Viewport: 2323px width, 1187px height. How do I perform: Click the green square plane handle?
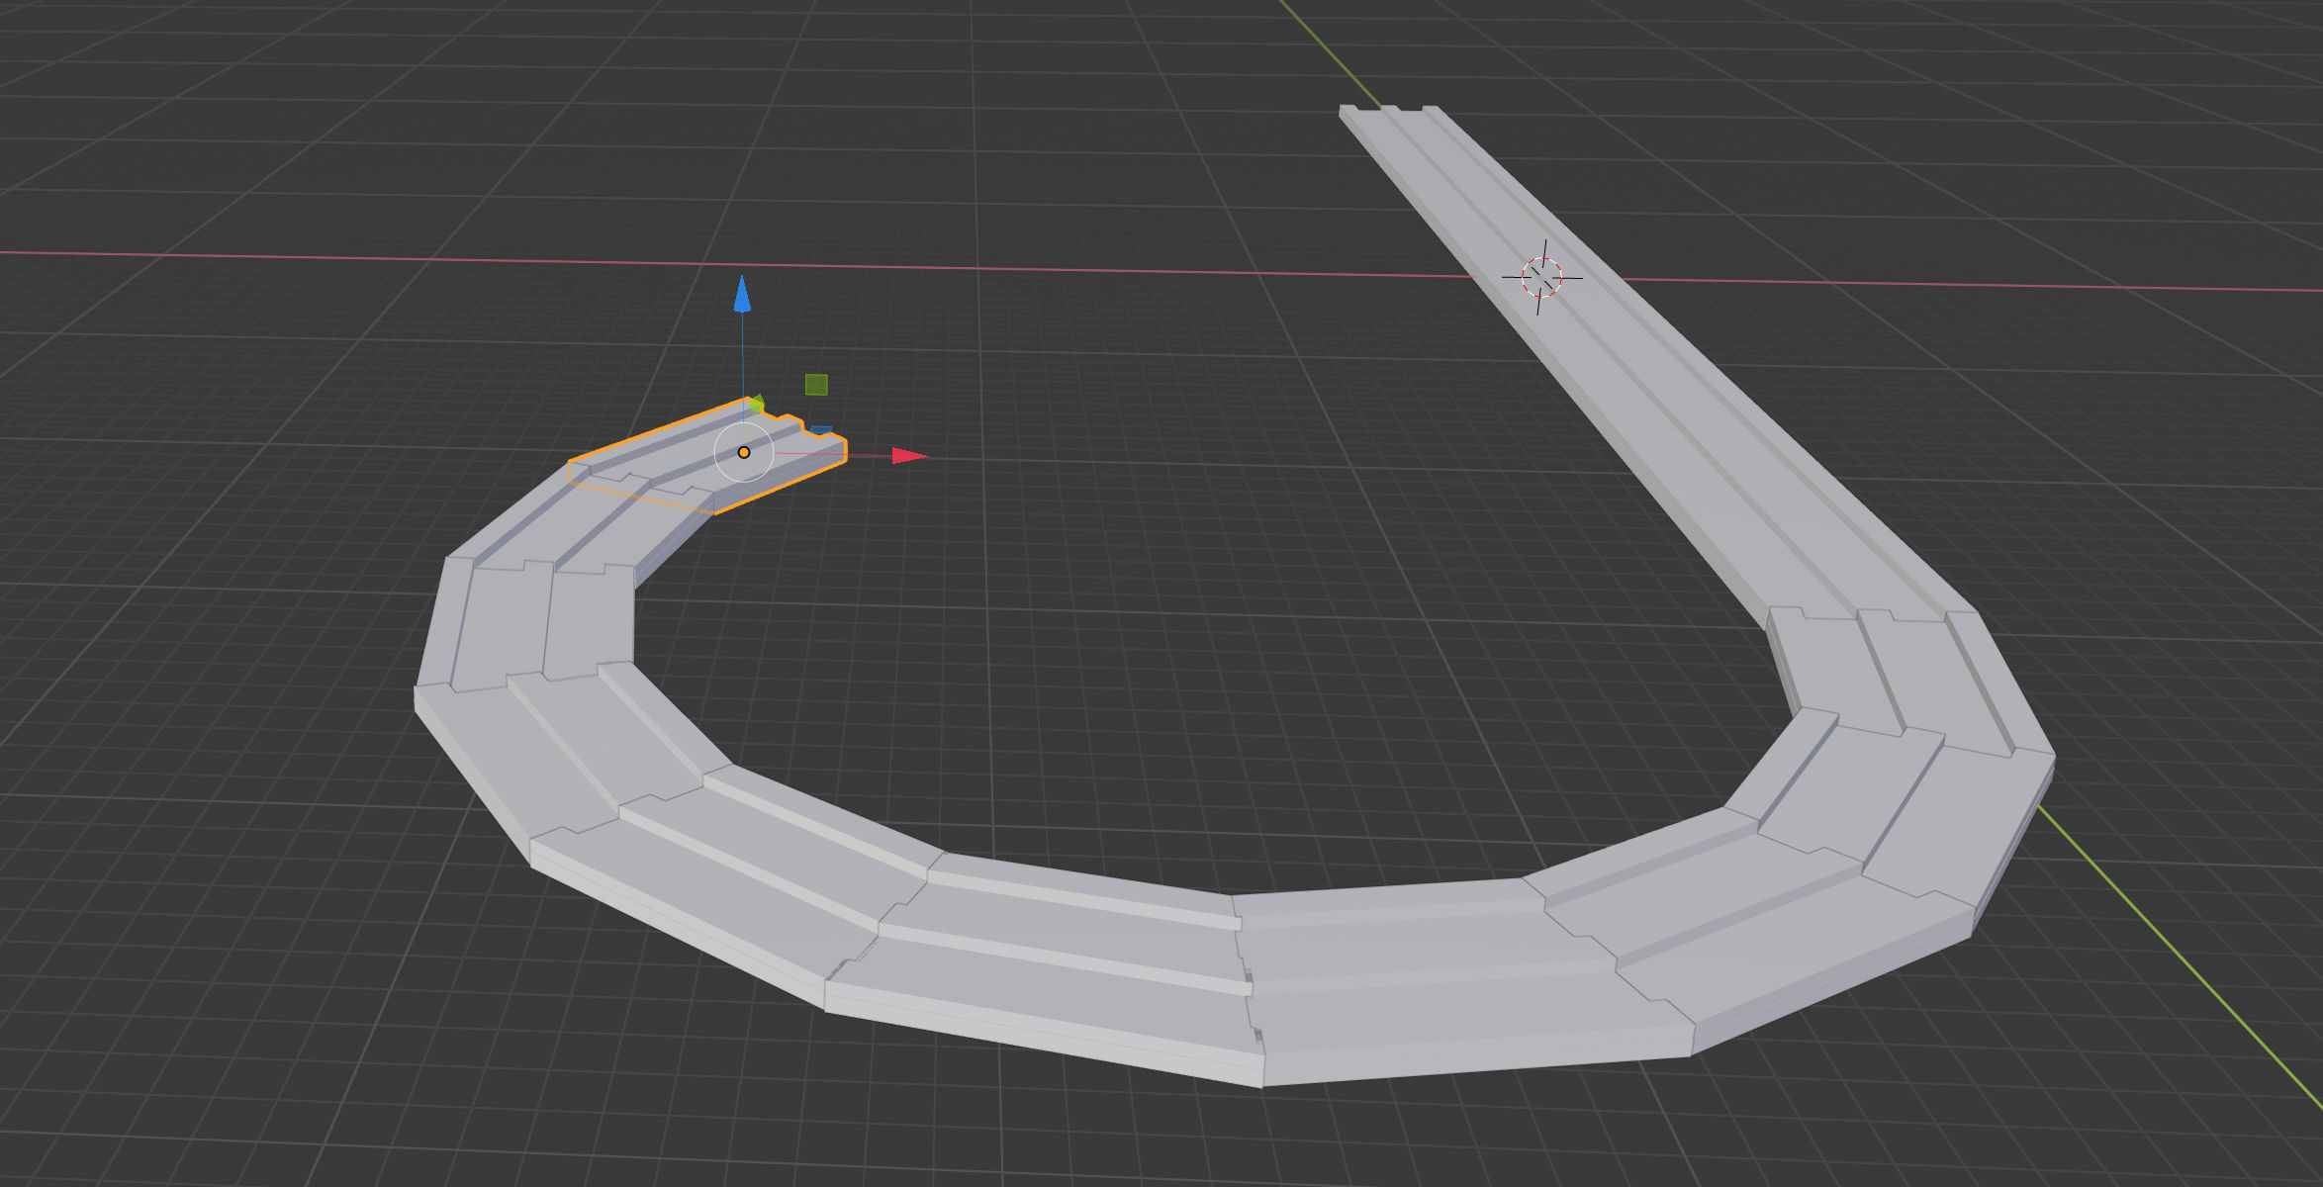tap(816, 385)
